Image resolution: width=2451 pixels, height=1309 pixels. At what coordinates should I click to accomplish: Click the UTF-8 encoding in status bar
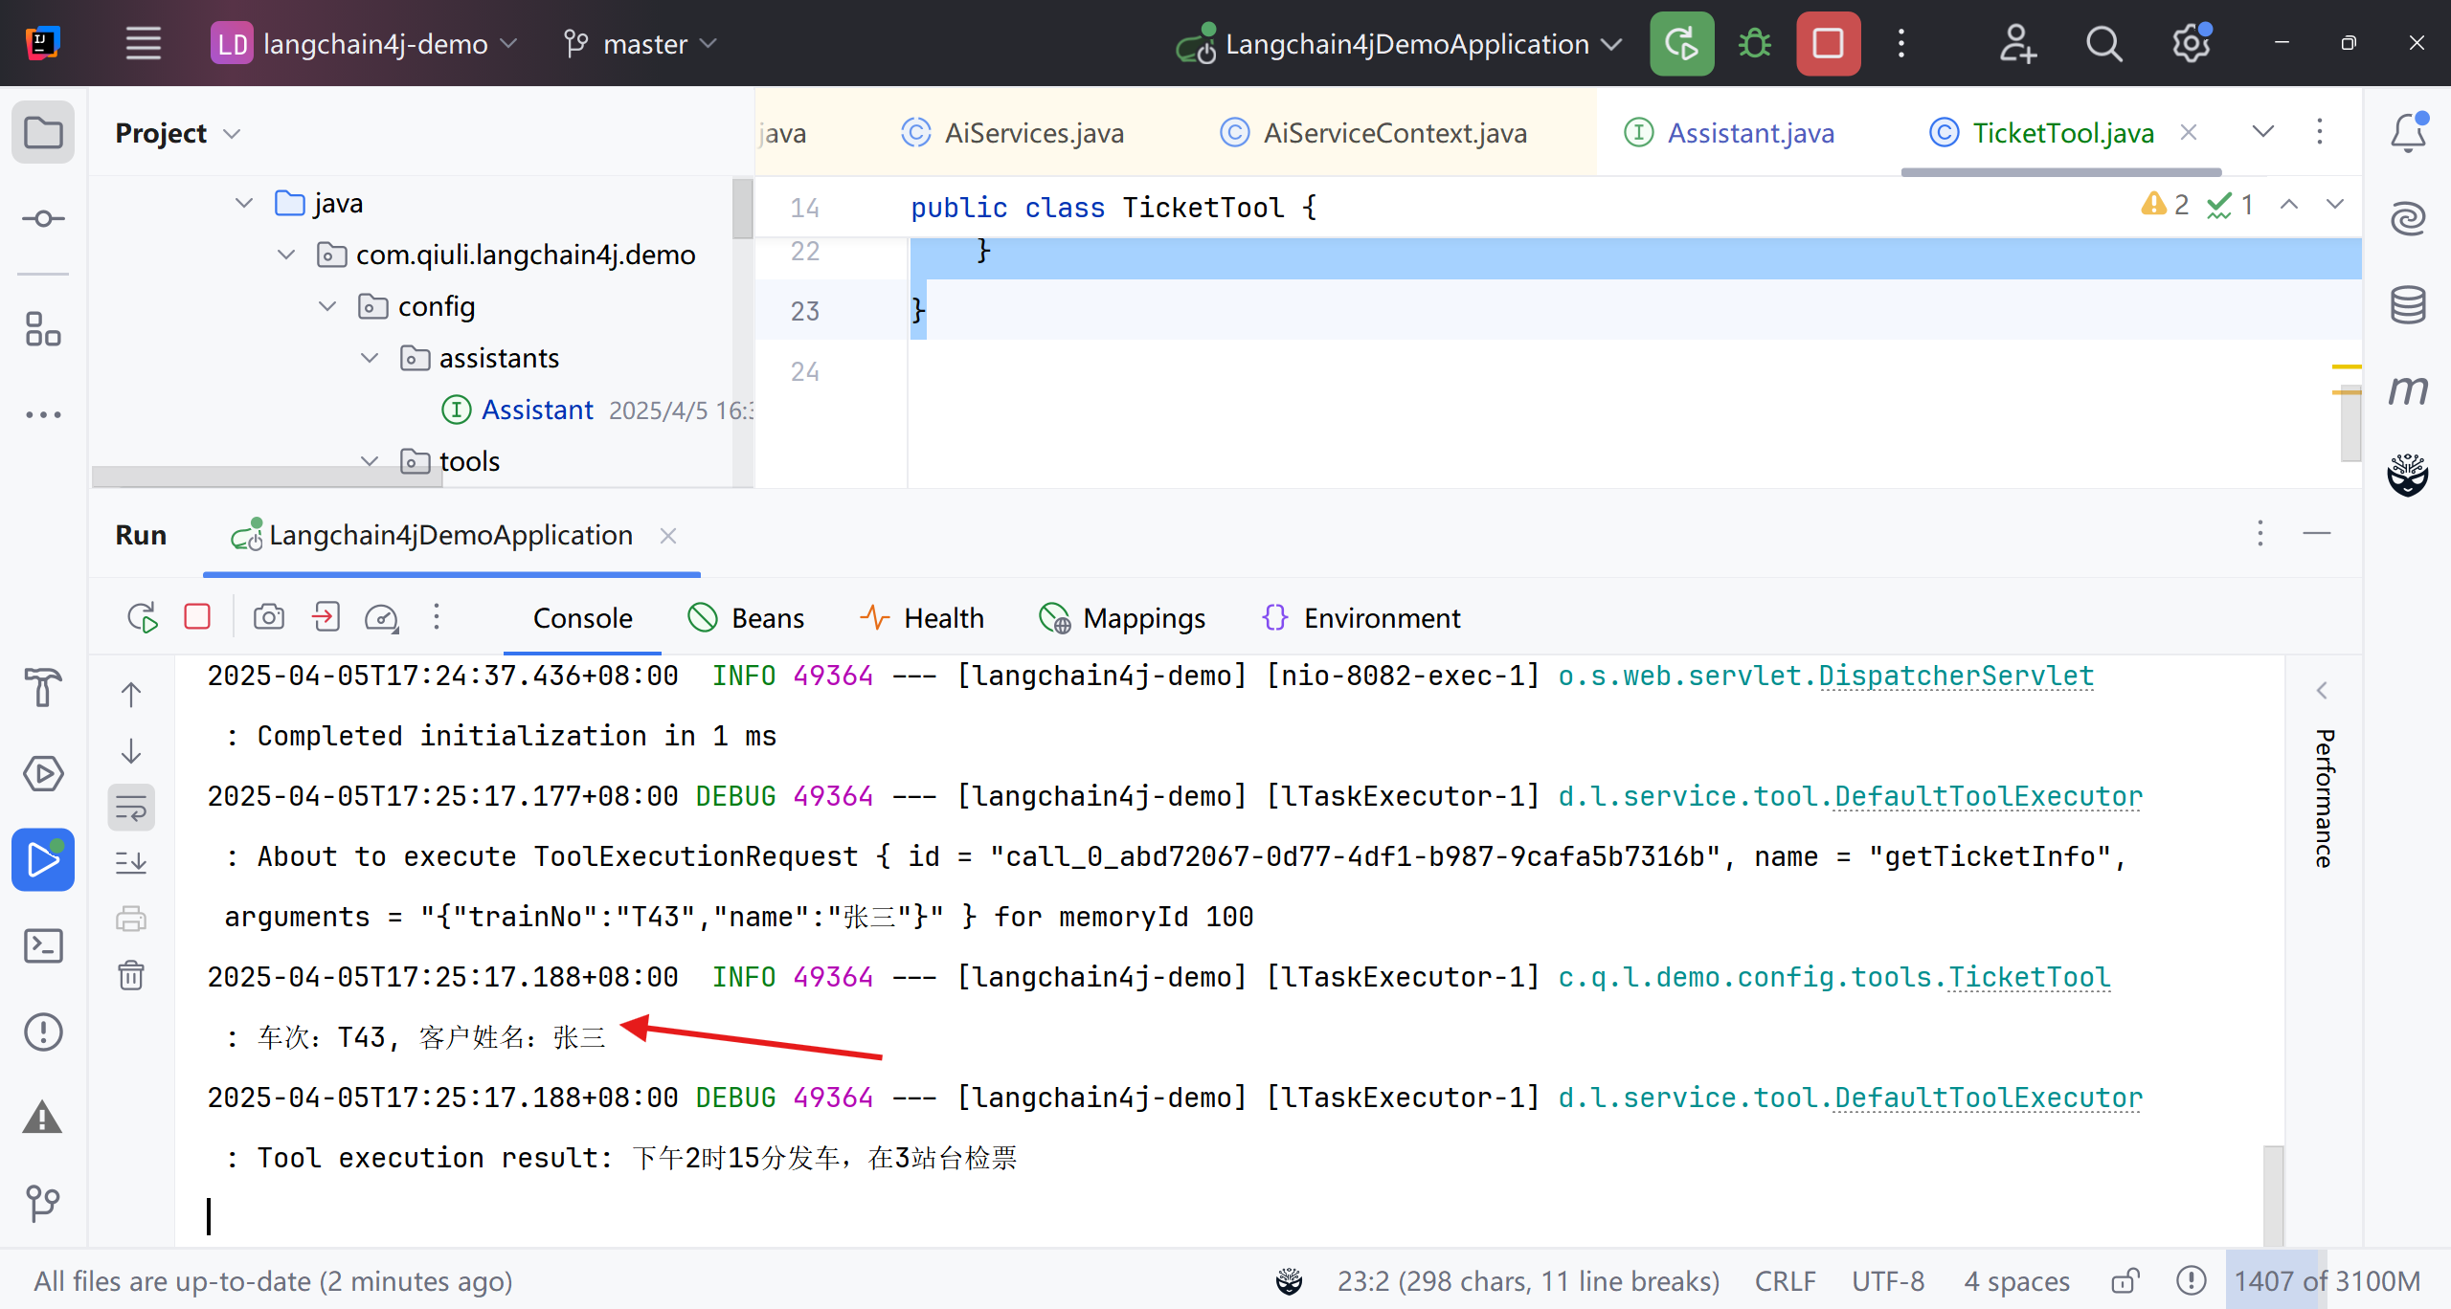click(x=1886, y=1280)
